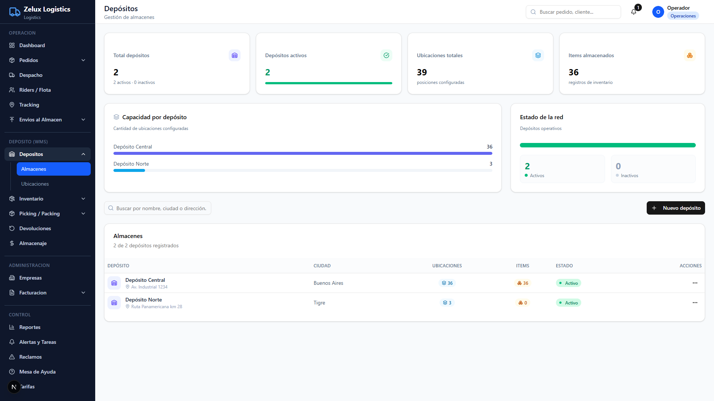Click the Almacenaje dollar sign icon
Screen dimensions: 714x401
tap(12, 243)
